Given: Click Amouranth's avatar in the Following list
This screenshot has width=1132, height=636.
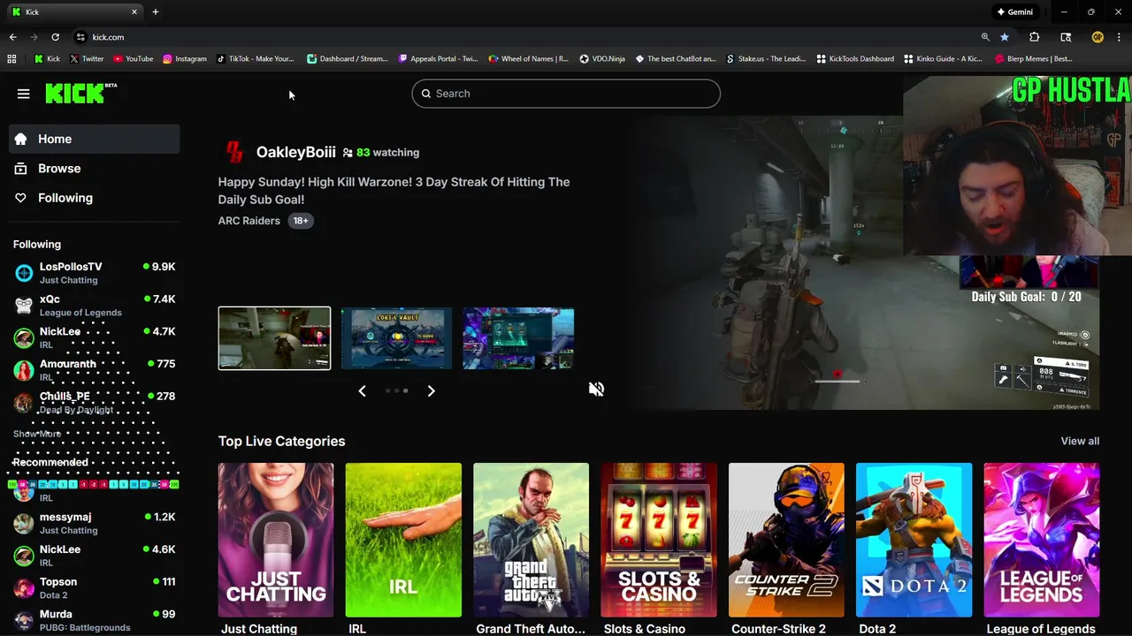Looking at the screenshot, I should [x=24, y=370].
